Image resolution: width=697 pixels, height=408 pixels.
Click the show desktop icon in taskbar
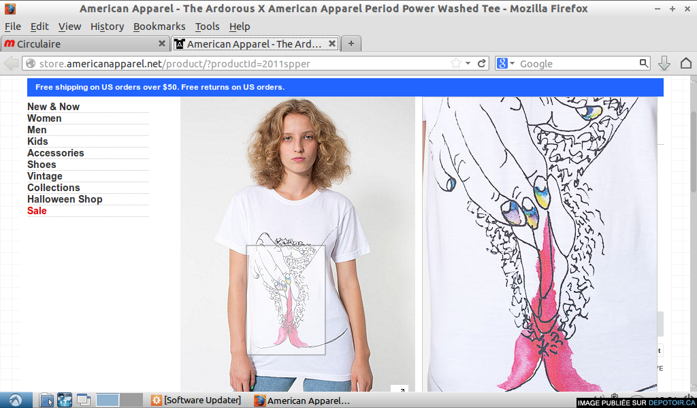(83, 400)
